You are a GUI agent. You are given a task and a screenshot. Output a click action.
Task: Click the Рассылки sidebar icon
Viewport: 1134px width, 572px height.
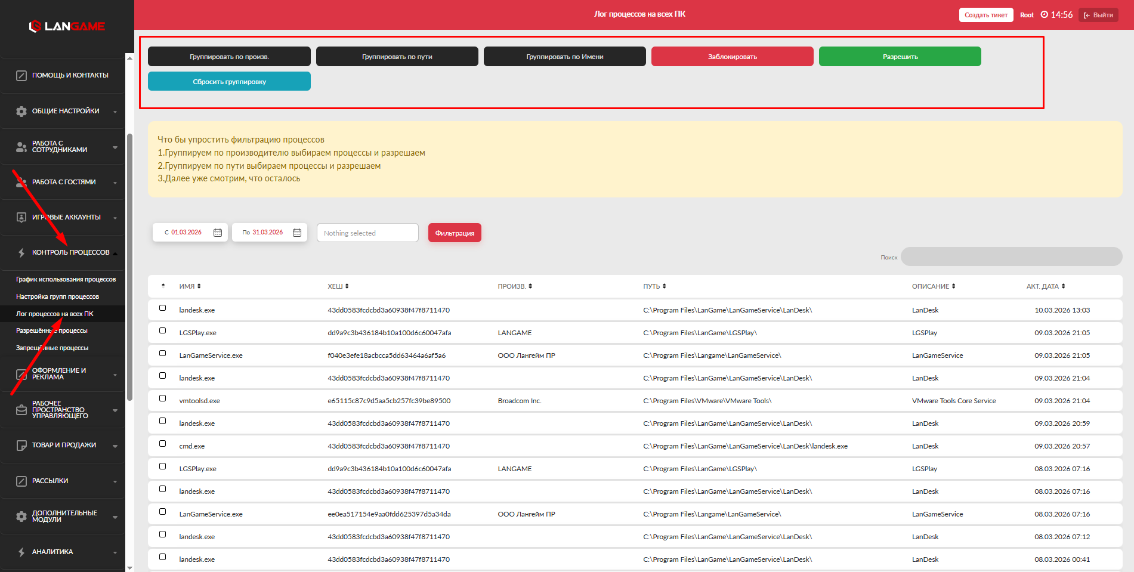click(x=21, y=481)
